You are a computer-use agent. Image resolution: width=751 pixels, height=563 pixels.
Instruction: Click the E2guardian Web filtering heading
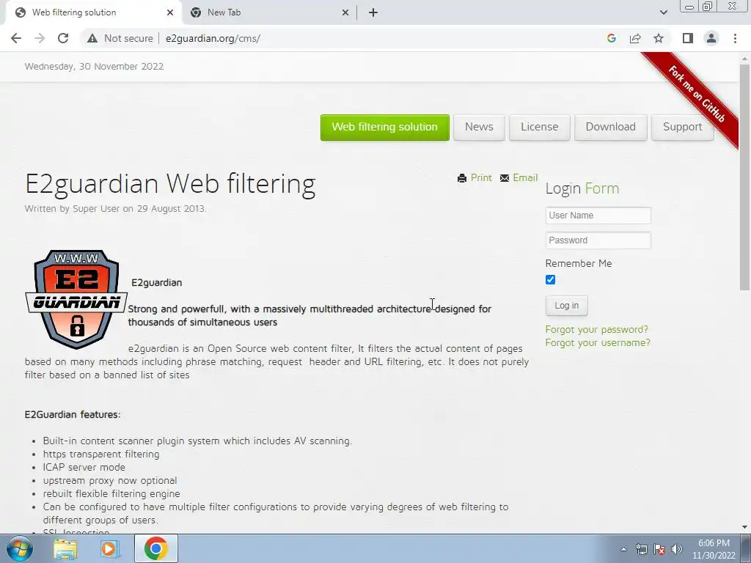pyautogui.click(x=170, y=184)
